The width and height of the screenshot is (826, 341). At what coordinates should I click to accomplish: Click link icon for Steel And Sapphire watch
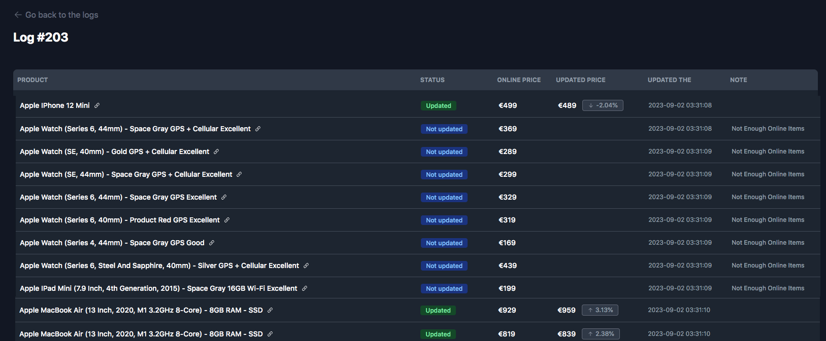point(306,266)
